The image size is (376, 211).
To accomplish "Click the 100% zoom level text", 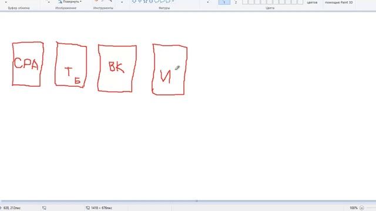I will tap(354, 208).
